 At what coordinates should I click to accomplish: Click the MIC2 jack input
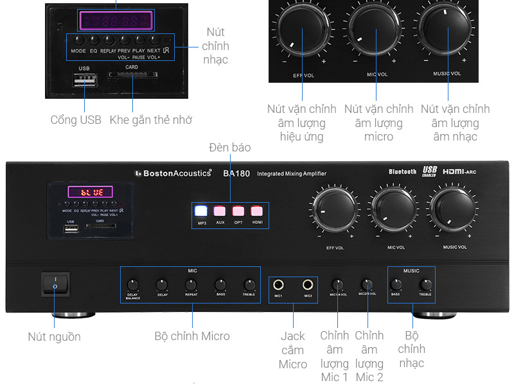[x=308, y=285]
